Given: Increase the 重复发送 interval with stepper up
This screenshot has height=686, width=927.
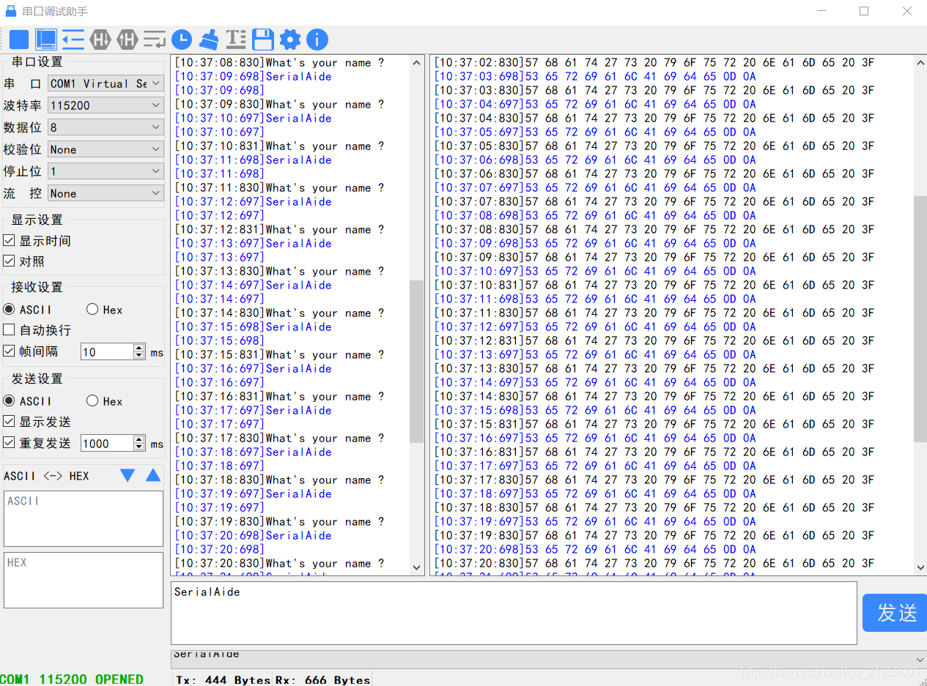Looking at the screenshot, I should tap(139, 439).
